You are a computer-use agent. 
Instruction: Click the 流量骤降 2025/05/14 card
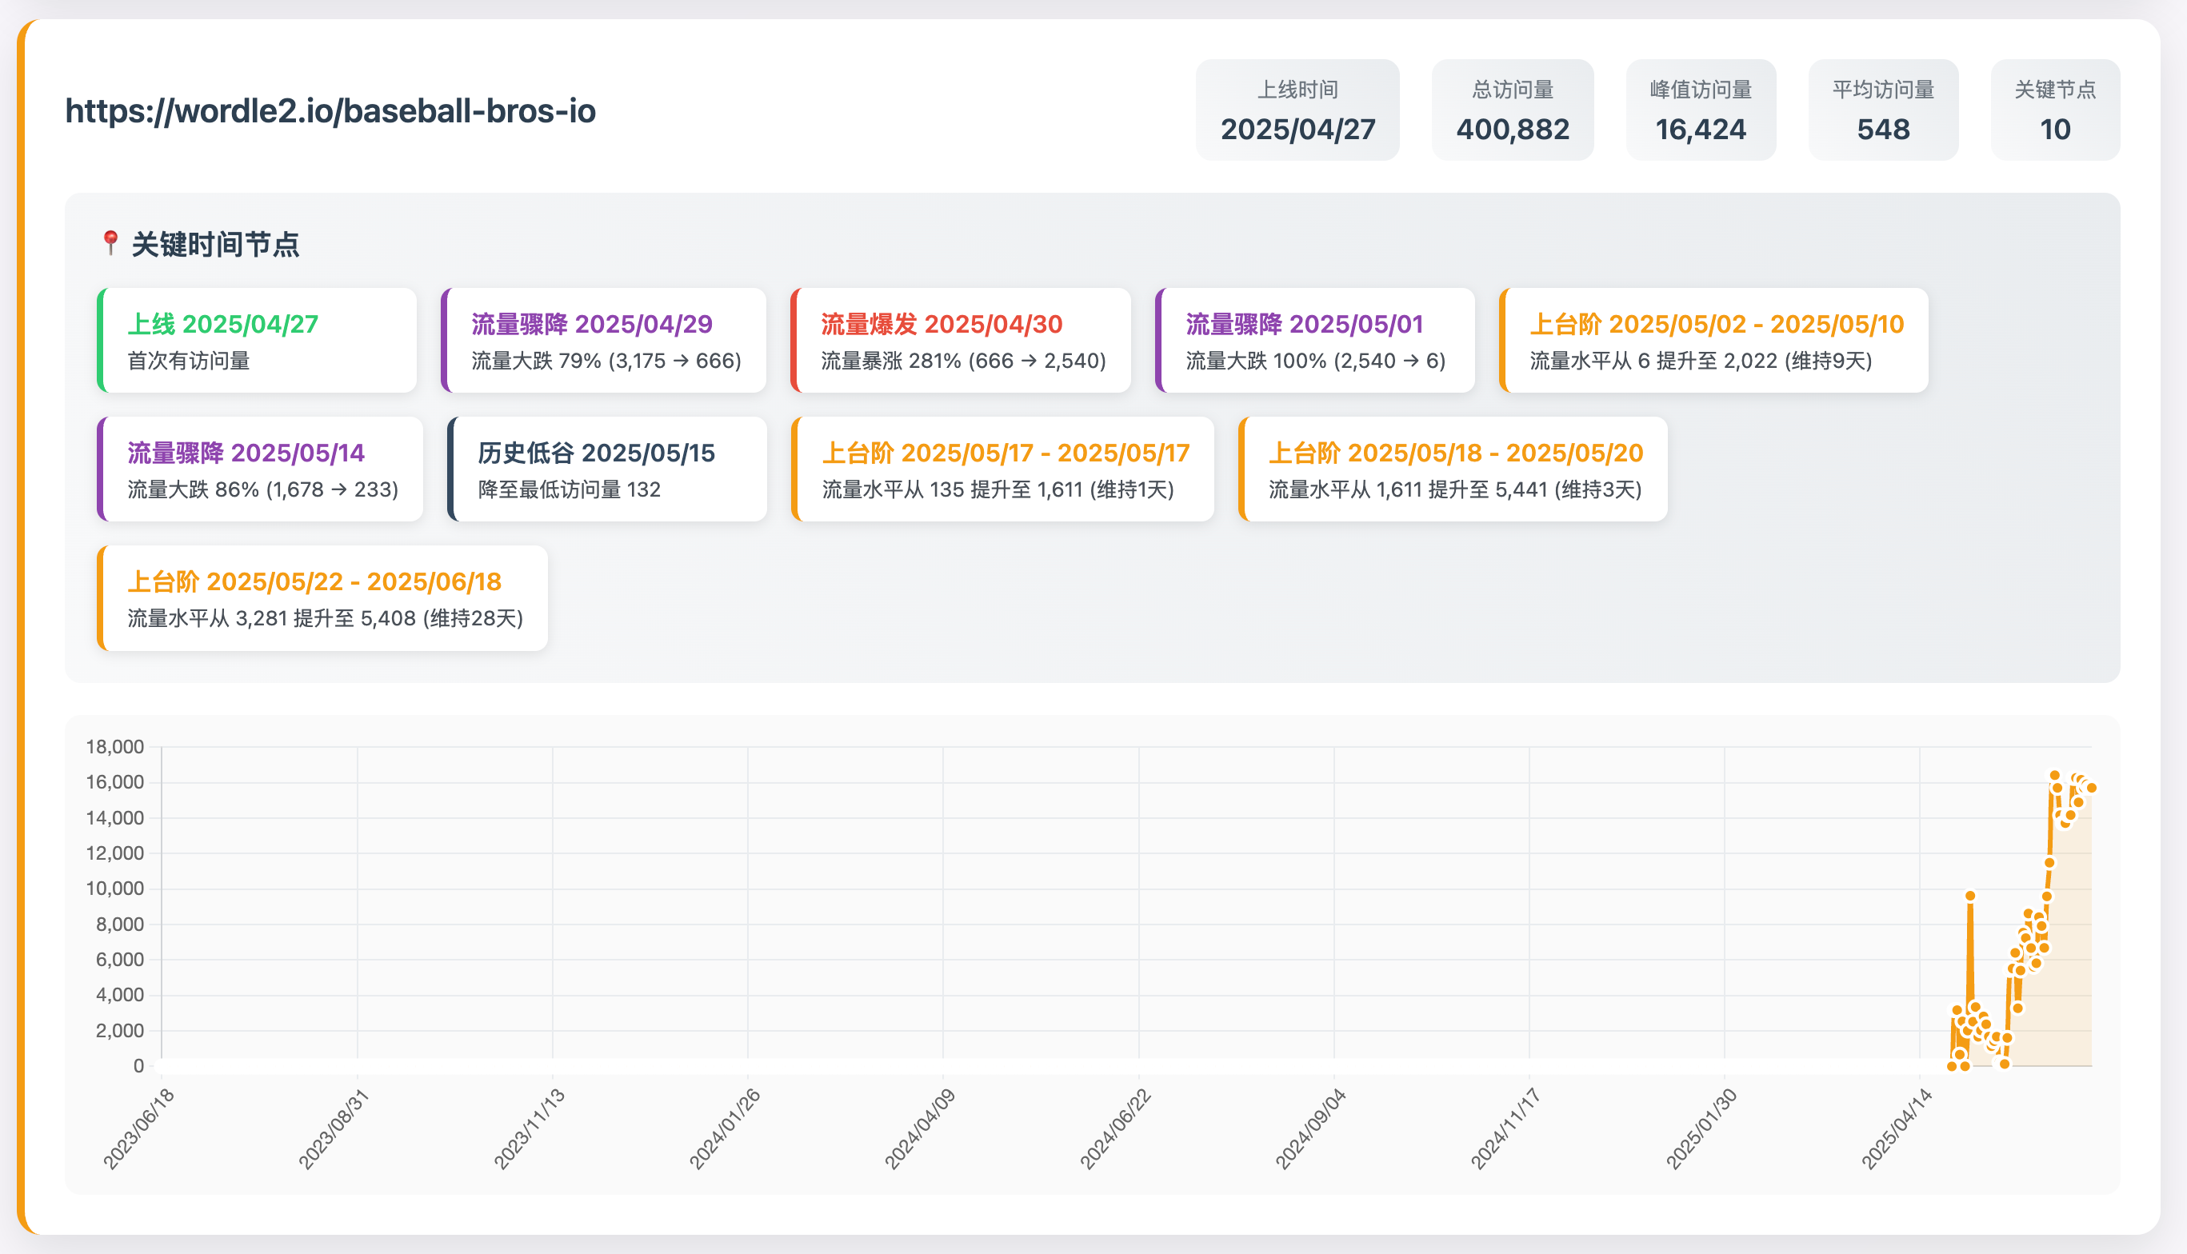[x=260, y=469]
